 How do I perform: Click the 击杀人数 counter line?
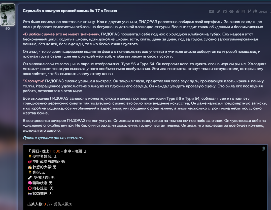click(50, 204)
